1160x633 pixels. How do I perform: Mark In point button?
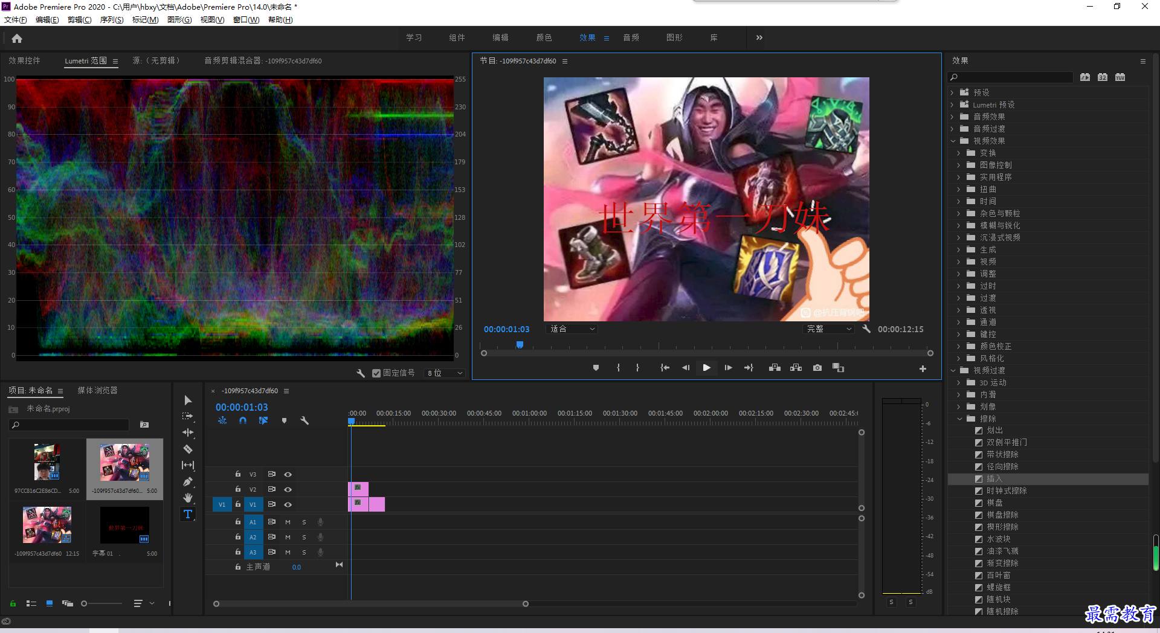618,368
